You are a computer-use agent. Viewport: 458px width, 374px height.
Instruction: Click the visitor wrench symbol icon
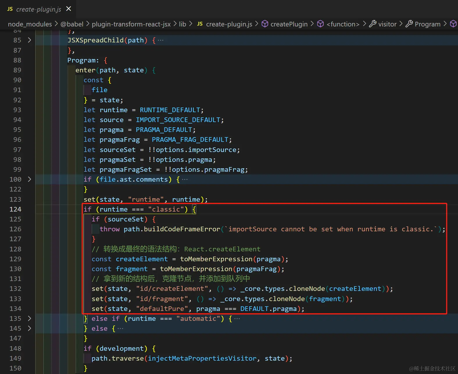click(x=373, y=24)
